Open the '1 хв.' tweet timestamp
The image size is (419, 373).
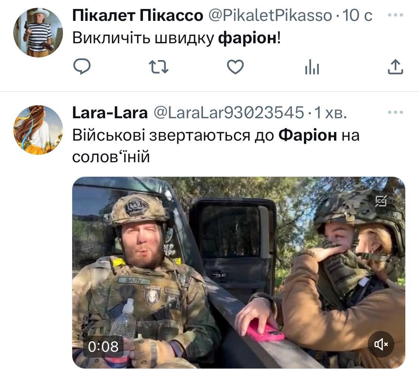[x=330, y=112]
